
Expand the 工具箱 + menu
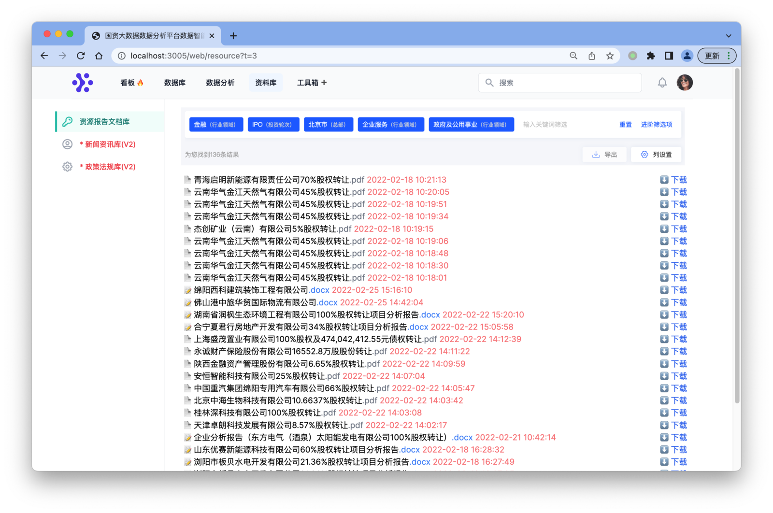click(312, 83)
